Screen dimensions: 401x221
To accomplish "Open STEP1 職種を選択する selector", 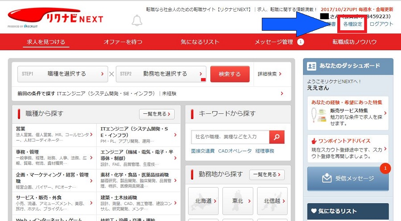I will (x=63, y=74).
